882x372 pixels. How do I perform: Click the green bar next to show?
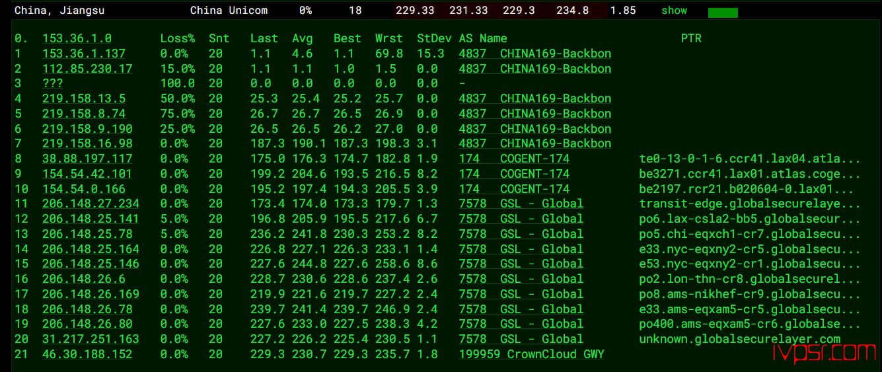pyautogui.click(x=723, y=13)
